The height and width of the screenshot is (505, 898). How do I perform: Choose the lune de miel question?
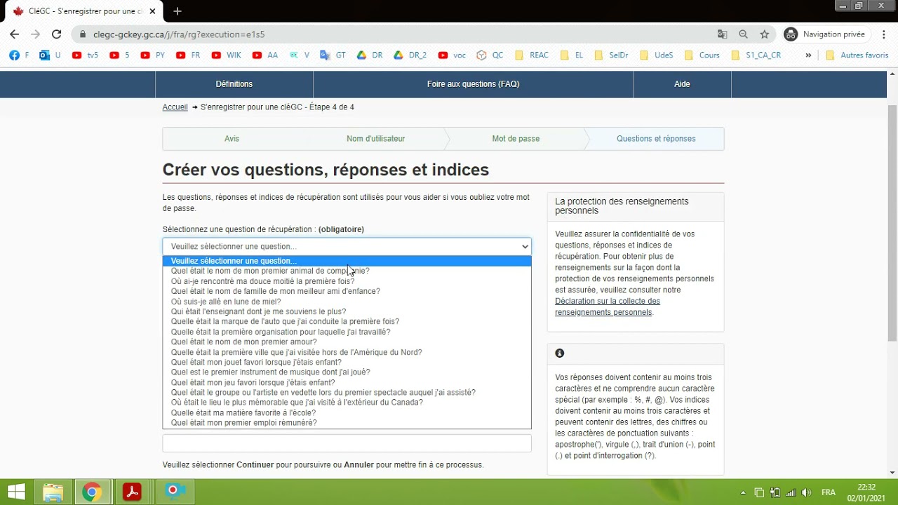click(x=347, y=302)
